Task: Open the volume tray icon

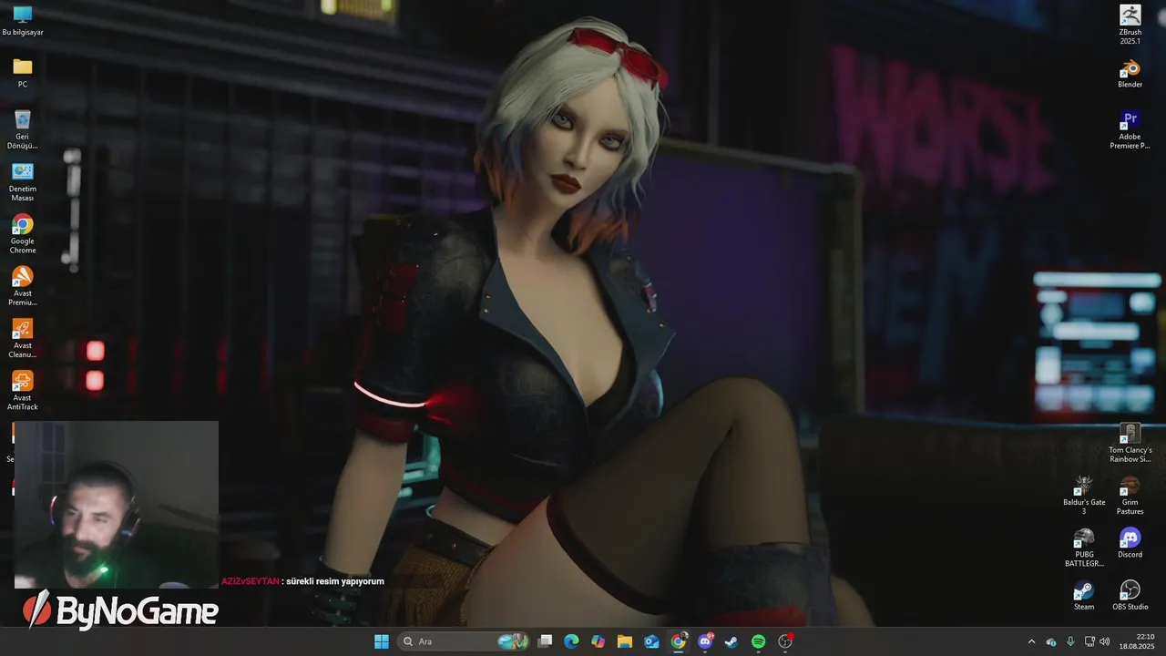Action: click(x=1105, y=641)
